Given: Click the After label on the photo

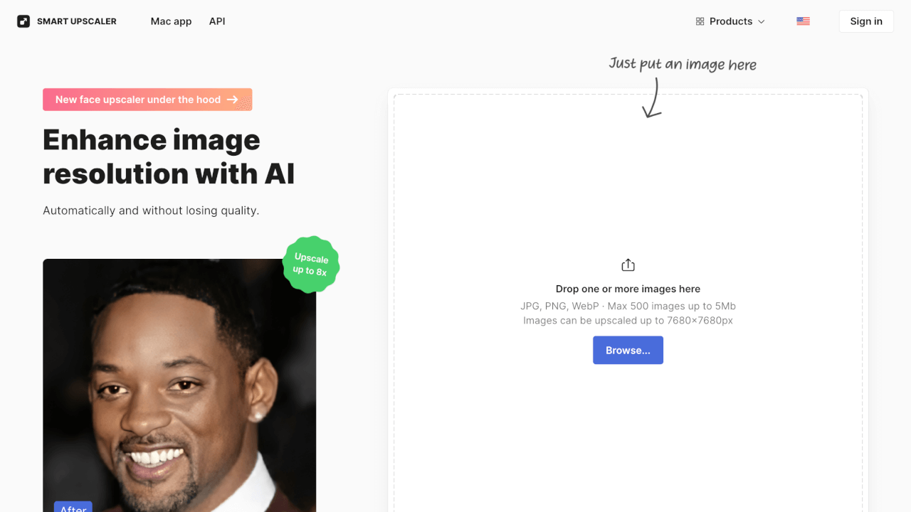Looking at the screenshot, I should [x=73, y=508].
